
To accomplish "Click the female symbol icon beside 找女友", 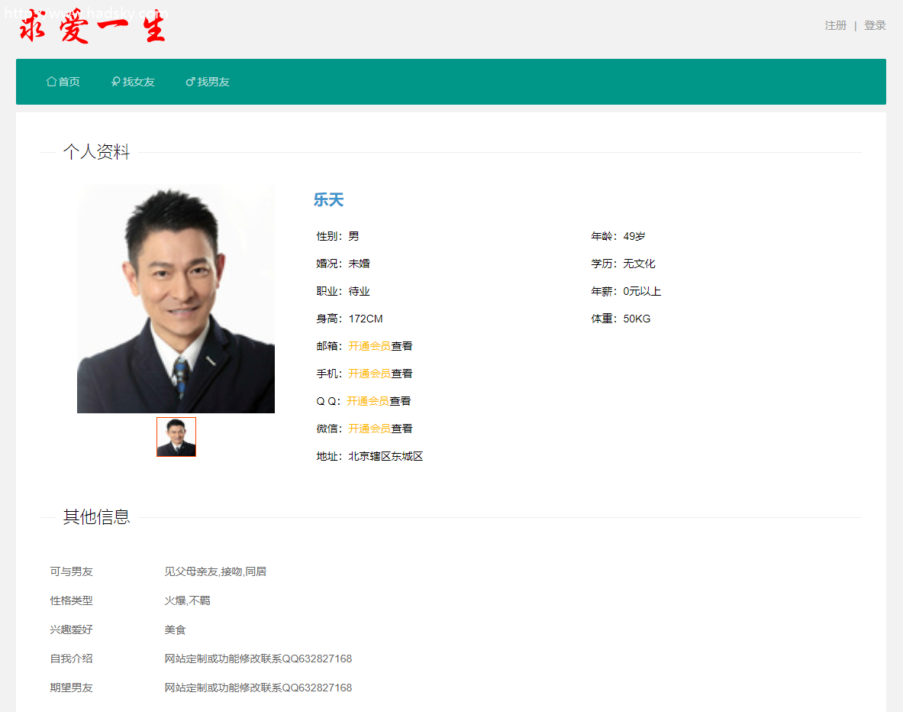I will click(x=115, y=82).
